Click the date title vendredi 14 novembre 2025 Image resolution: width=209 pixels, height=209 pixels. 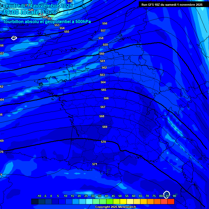(x=38, y=6)
